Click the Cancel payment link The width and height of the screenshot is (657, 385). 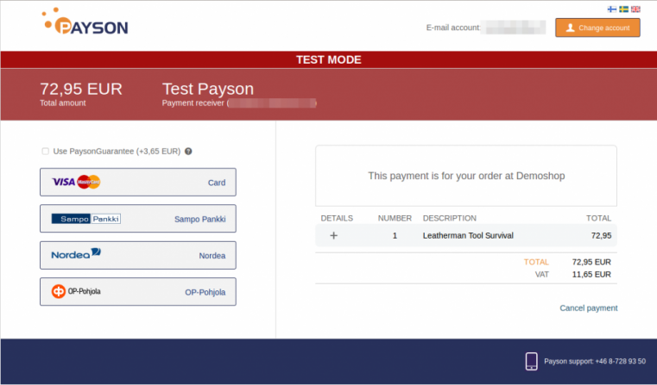point(588,308)
